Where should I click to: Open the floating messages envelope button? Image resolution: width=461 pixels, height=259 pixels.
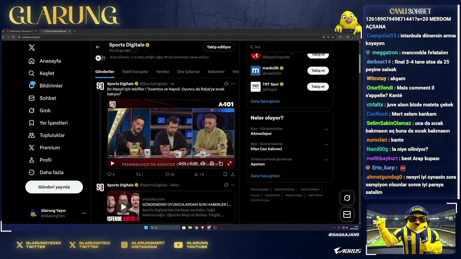[347, 214]
